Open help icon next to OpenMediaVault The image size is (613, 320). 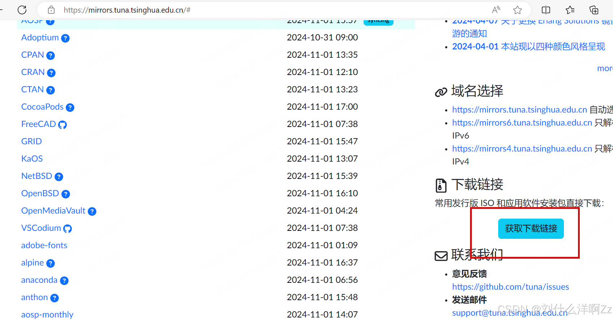click(x=92, y=211)
